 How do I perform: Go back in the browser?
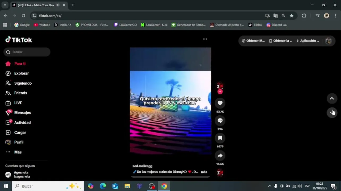pos(6,16)
